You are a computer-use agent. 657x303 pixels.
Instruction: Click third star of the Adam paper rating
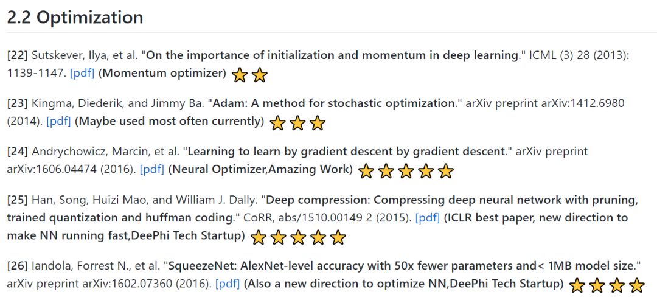(318, 124)
